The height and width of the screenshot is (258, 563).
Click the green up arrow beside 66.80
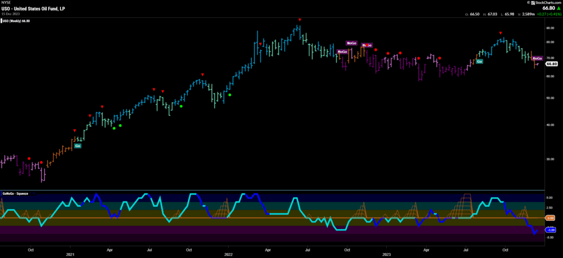(x=559, y=8)
